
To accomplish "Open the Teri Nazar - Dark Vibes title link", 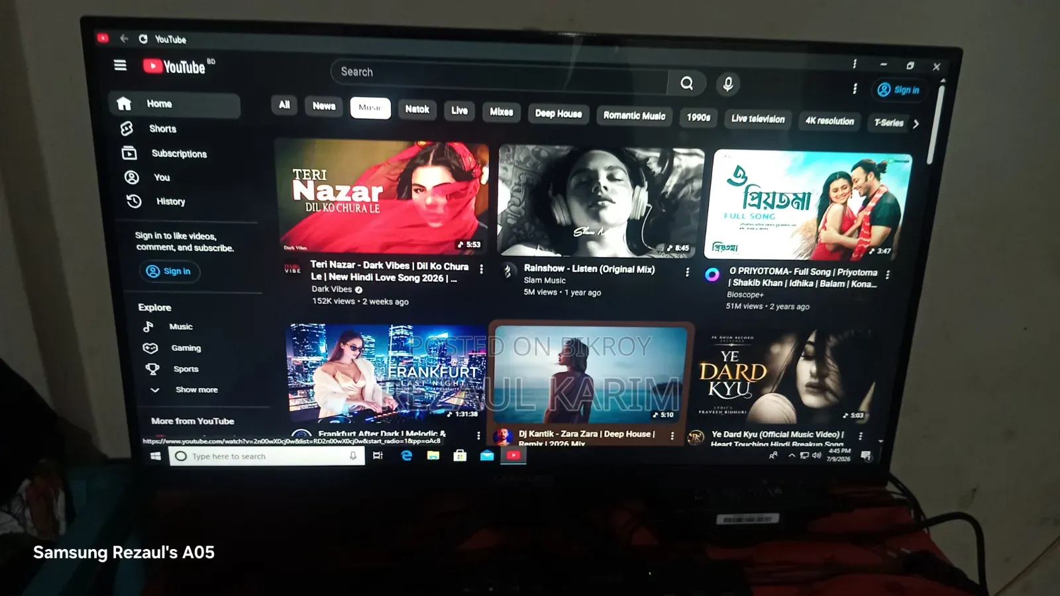I will click(390, 272).
